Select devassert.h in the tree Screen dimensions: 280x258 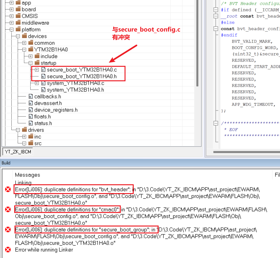pyautogui.click(x=48, y=103)
